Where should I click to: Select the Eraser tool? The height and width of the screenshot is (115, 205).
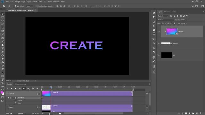tap(3, 52)
